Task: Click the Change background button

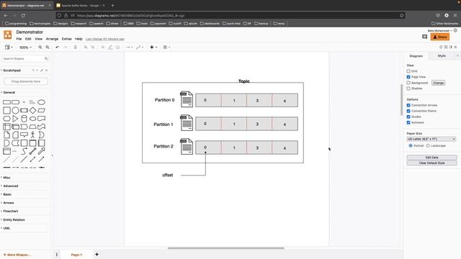Action: tap(438, 83)
